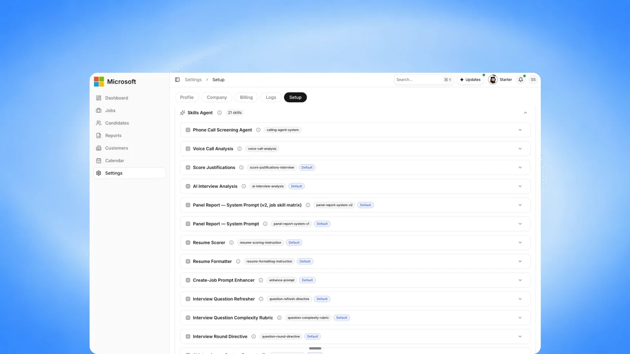630x354 pixels.
Task: Click the Microsoft logo in the sidebar
Action: [x=99, y=82]
